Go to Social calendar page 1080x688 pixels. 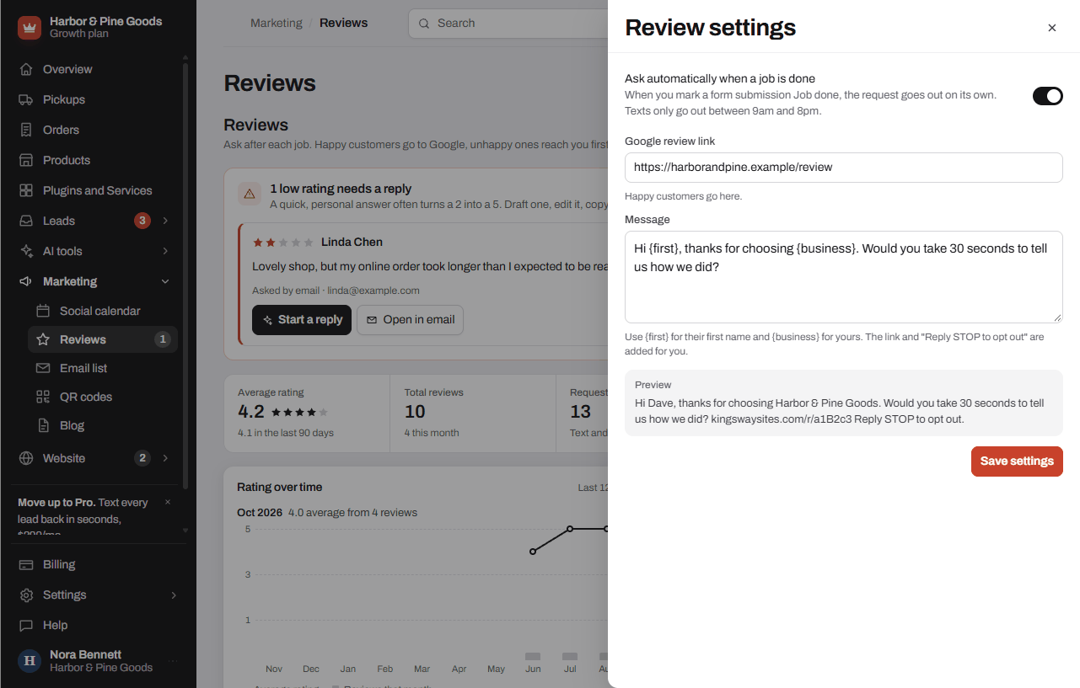pyautogui.click(x=103, y=311)
